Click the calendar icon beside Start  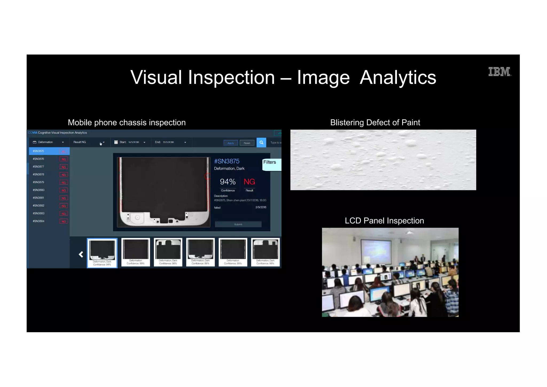coord(116,142)
